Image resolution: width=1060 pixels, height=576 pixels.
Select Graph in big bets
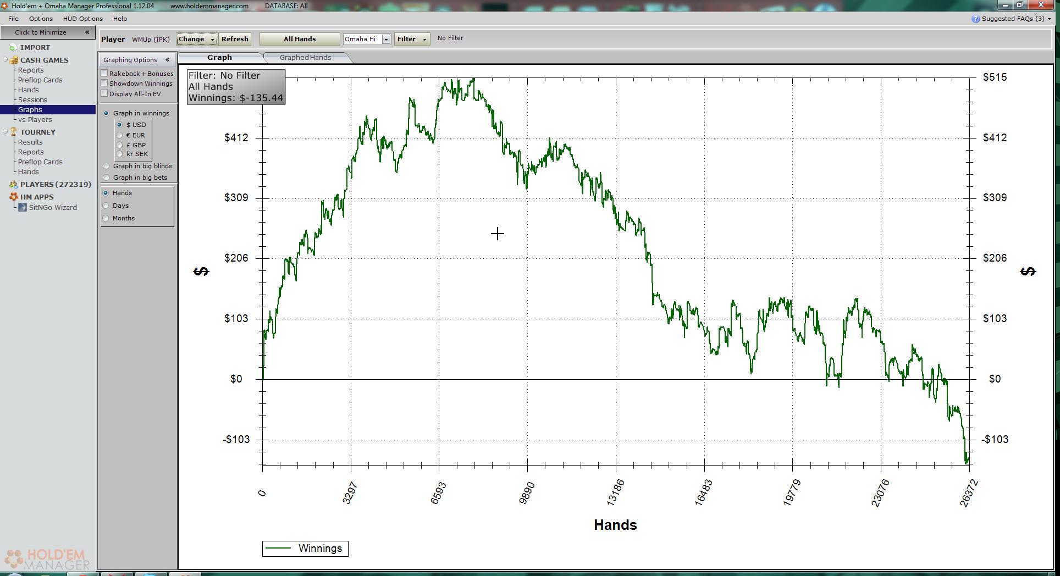click(x=106, y=178)
